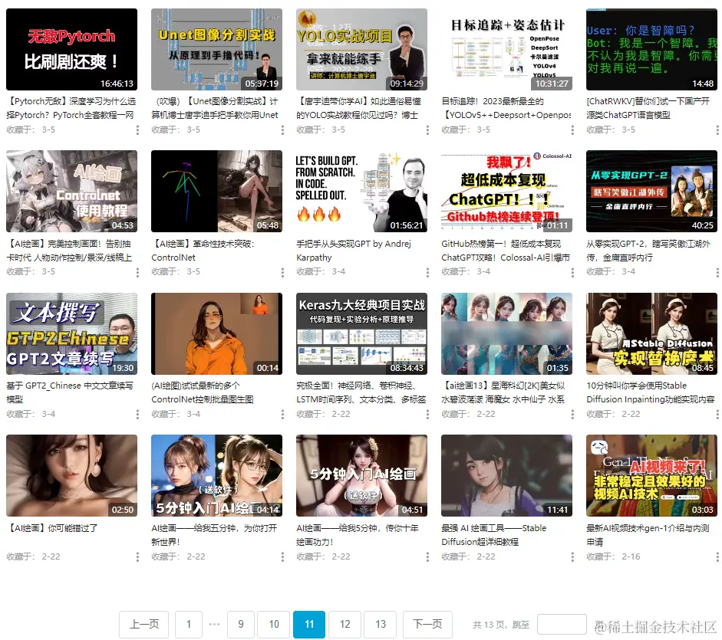The height and width of the screenshot is (640, 722).
Task: Open the Keras九大经典项目实战 thumbnail
Action: coord(361,333)
